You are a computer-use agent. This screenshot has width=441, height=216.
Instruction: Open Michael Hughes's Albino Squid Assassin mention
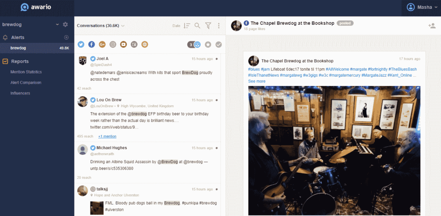[147, 163]
